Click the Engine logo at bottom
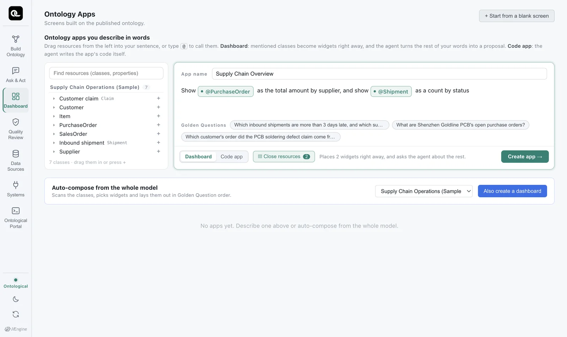567x337 pixels. (x=16, y=329)
